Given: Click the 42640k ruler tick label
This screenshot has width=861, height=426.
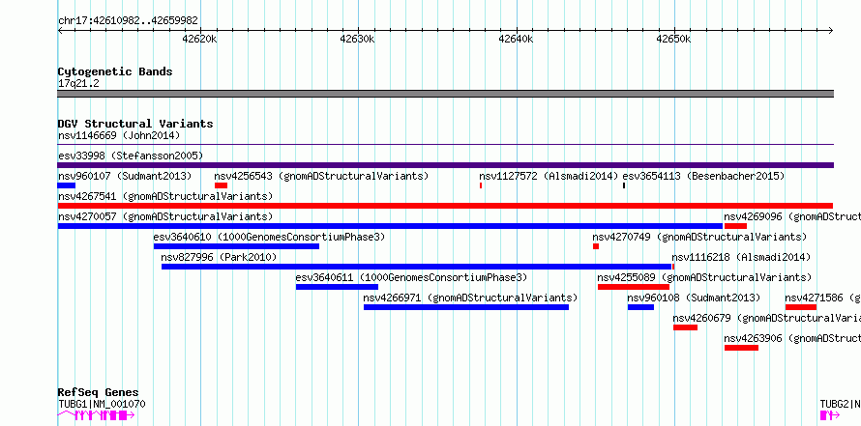Looking at the screenshot, I should tap(517, 39).
